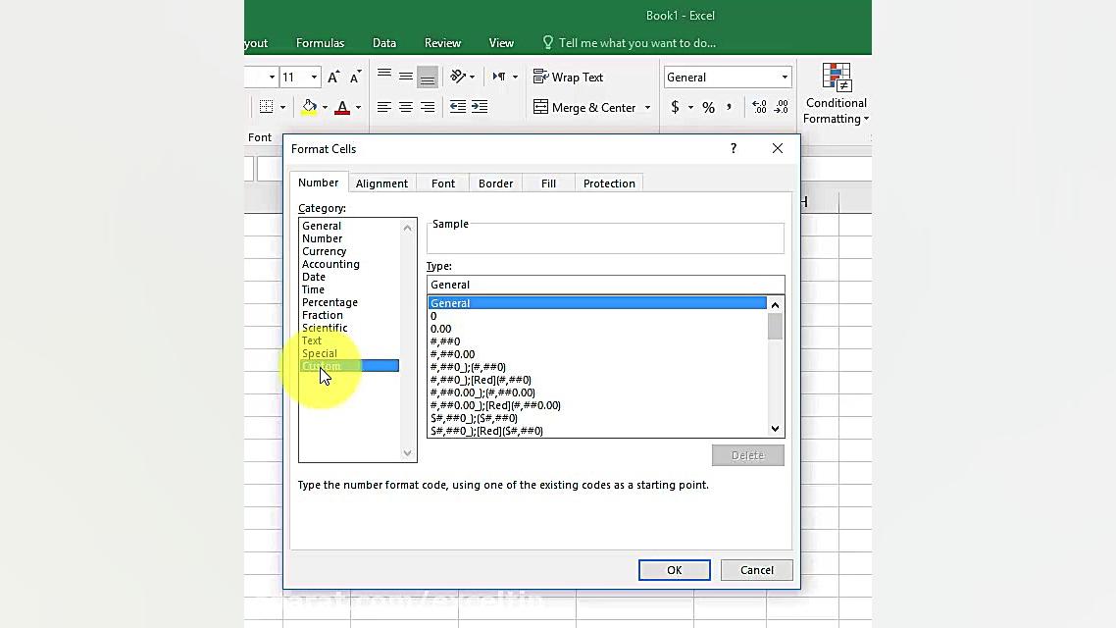The height and width of the screenshot is (628, 1116).
Task: Align text right in the ribbon
Action: tap(427, 107)
